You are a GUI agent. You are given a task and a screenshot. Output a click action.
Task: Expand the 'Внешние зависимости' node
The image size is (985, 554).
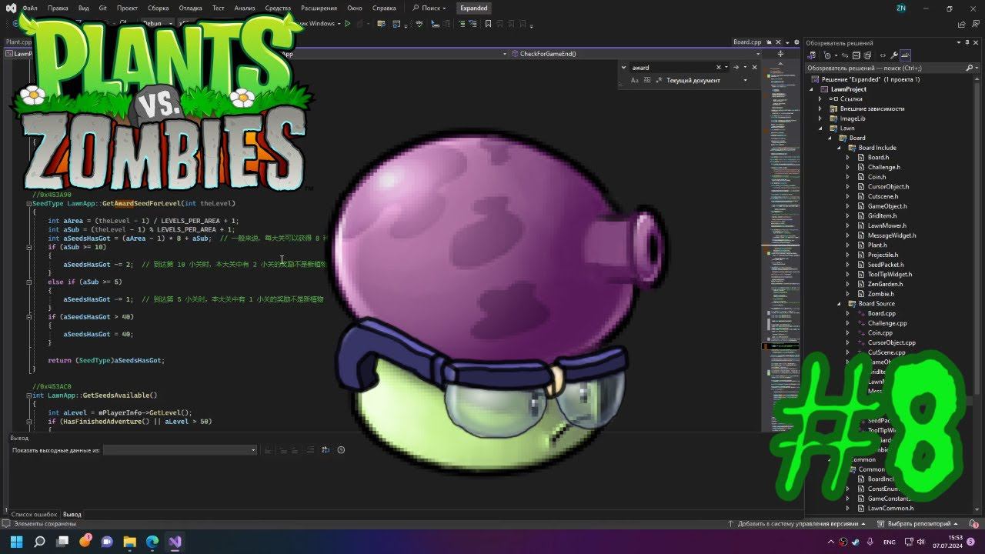click(x=820, y=108)
